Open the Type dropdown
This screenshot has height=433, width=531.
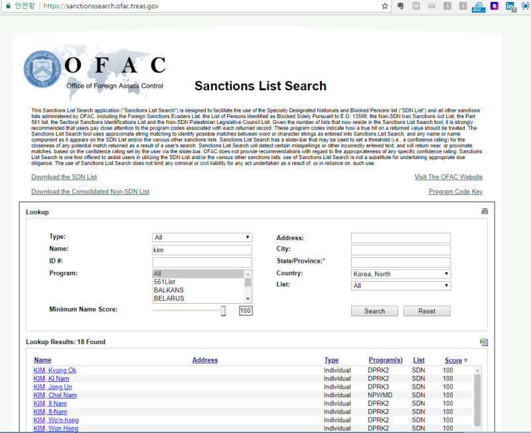point(202,237)
